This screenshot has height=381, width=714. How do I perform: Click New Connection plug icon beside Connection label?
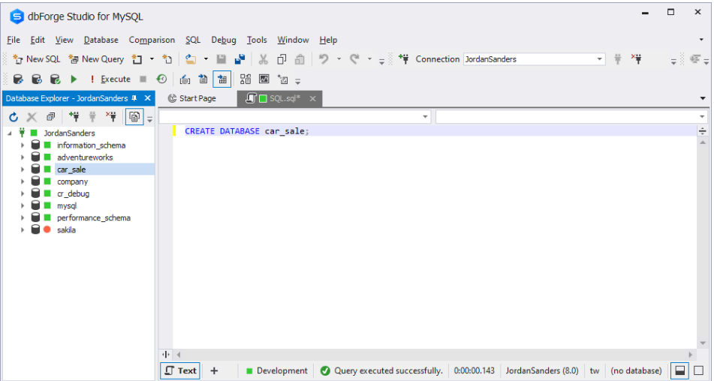pyautogui.click(x=403, y=59)
